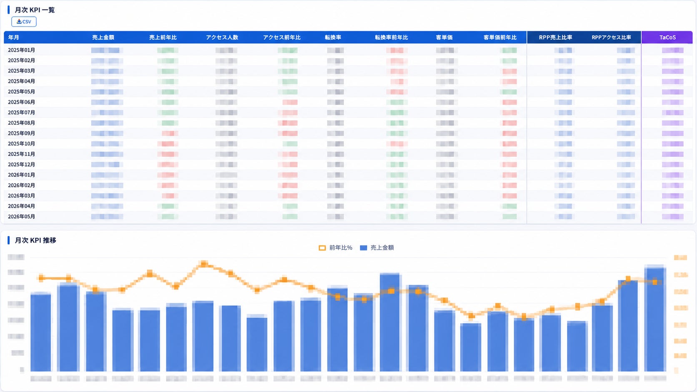Select the 2026年05月 row
Viewport: 697px width, 392px height.
tap(348, 217)
